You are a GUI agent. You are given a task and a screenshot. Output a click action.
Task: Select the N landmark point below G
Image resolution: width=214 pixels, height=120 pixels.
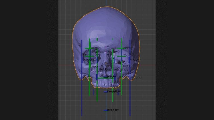pyautogui.click(x=106, y=52)
